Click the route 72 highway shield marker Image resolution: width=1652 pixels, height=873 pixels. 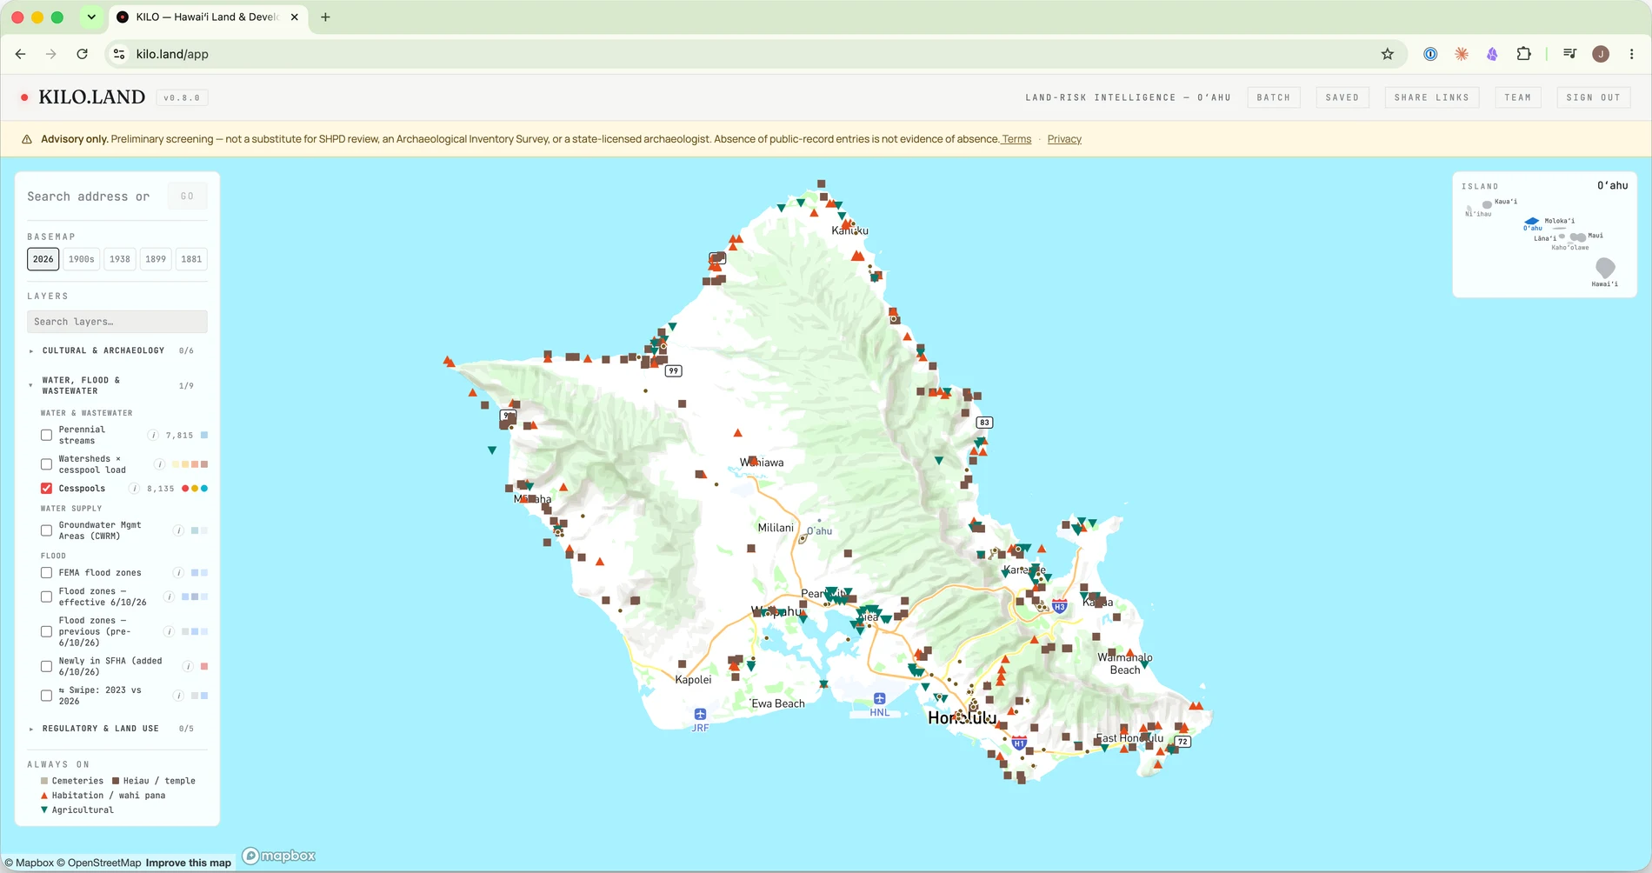point(1182,742)
